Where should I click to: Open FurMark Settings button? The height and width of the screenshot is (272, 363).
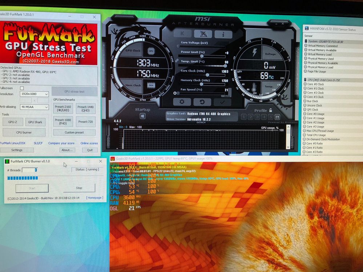17,150
